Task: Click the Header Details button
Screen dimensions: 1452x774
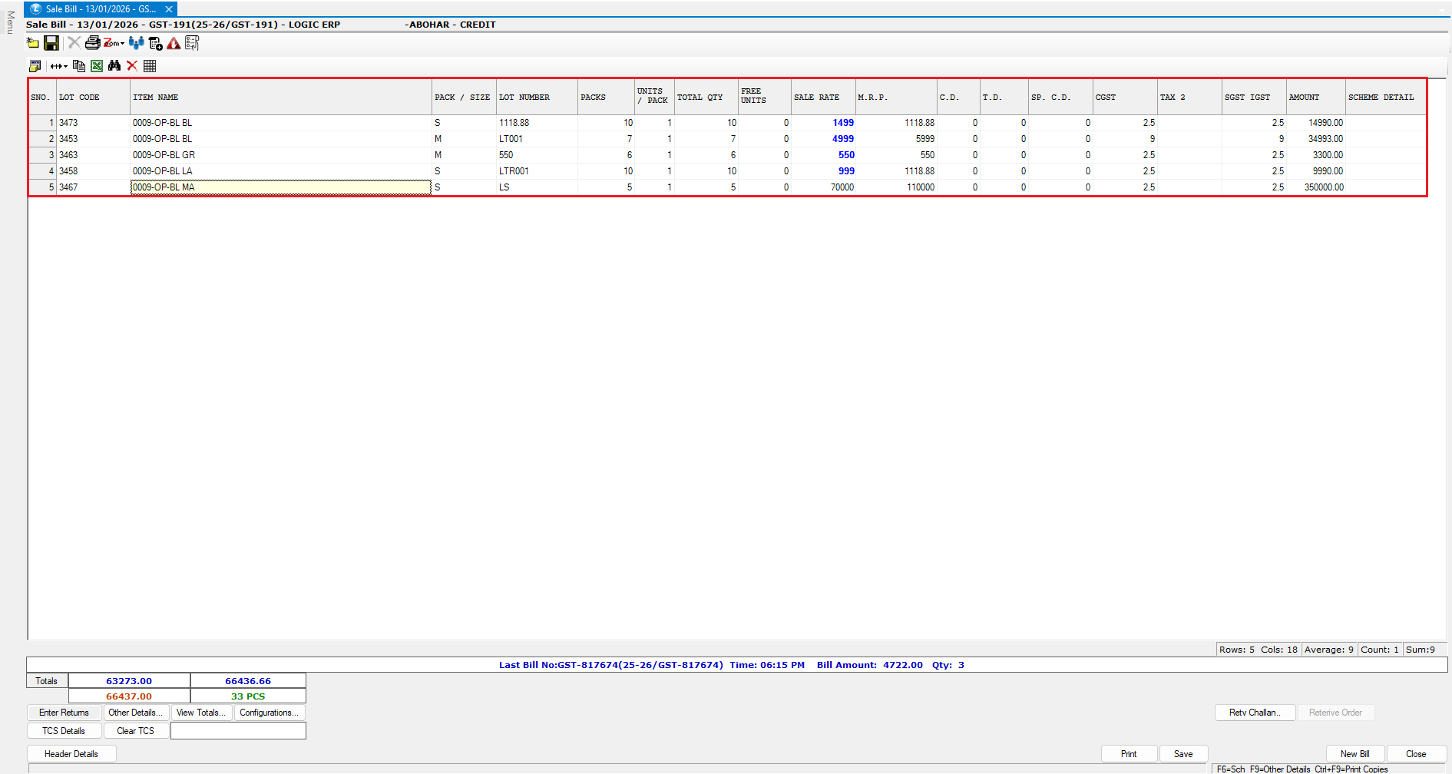Action: point(71,754)
